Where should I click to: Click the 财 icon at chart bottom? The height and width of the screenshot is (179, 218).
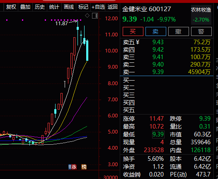[70, 167]
